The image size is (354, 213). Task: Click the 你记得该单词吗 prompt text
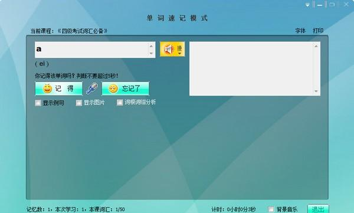point(77,76)
